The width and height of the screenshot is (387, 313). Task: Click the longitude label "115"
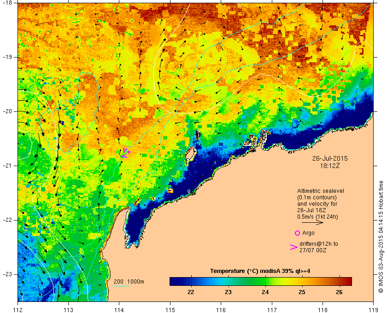[170, 309]
